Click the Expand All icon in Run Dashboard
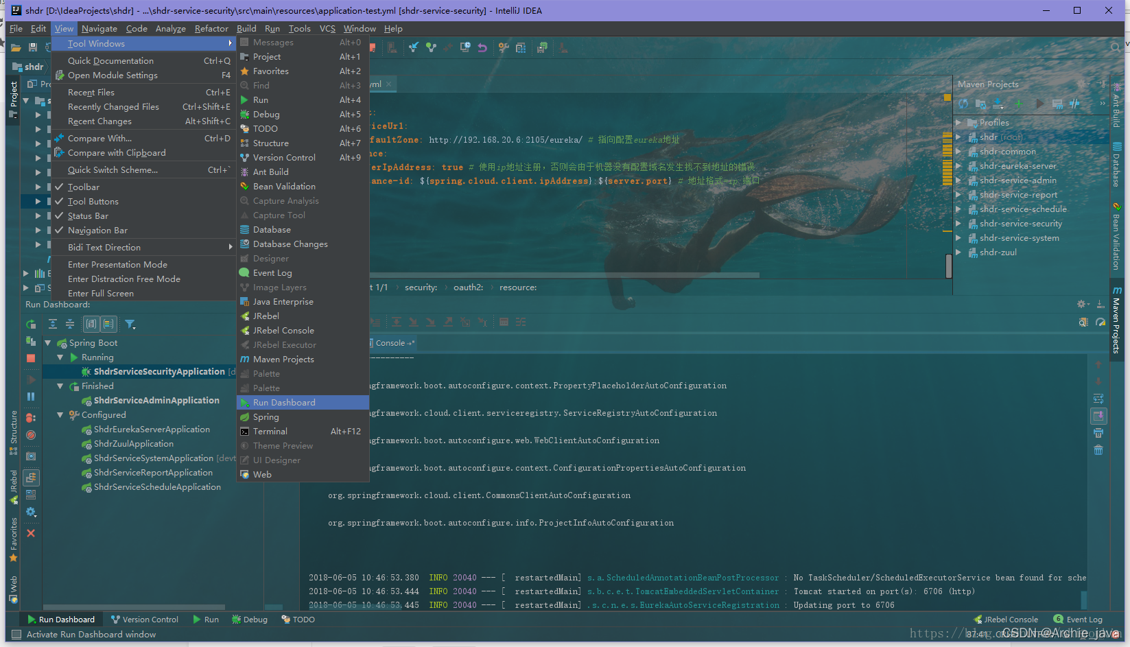The height and width of the screenshot is (647, 1130). coord(53,324)
